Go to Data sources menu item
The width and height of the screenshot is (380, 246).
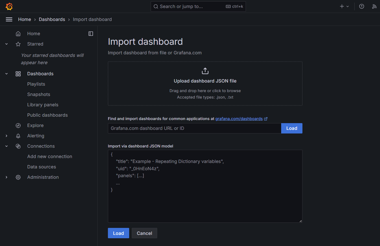pyautogui.click(x=42, y=167)
